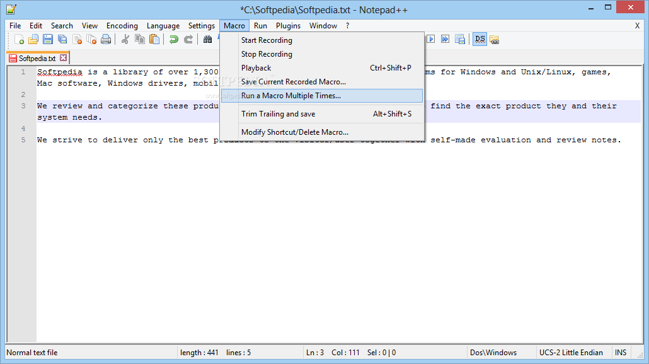
Task: Open the Encoding menu
Action: [x=122, y=26]
